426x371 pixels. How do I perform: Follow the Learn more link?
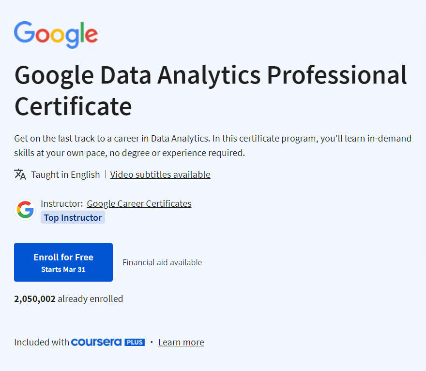point(181,342)
